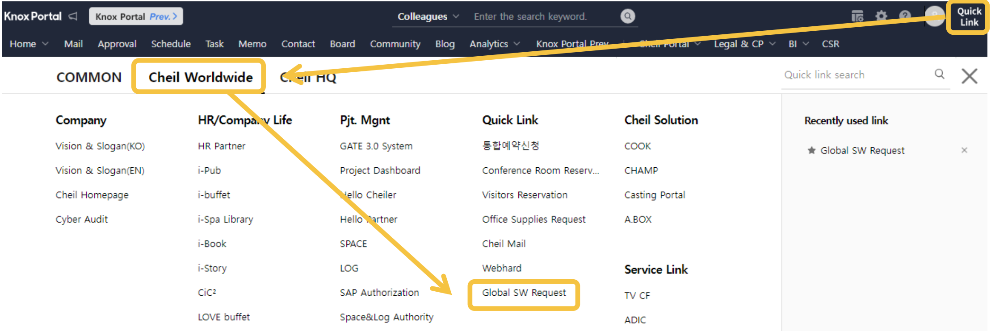
Task: Open Community from the navigation bar
Action: tap(395, 44)
